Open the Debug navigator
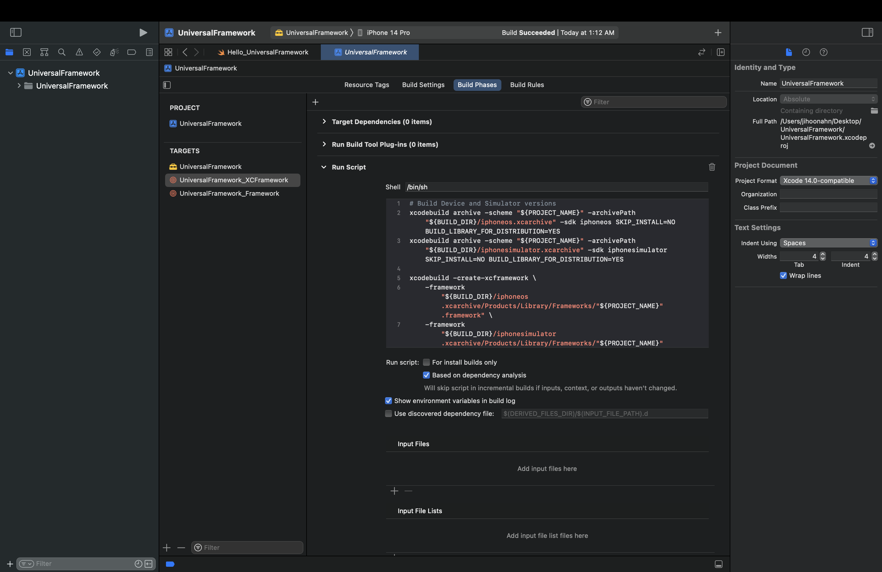Image resolution: width=882 pixels, height=572 pixels. pos(114,52)
